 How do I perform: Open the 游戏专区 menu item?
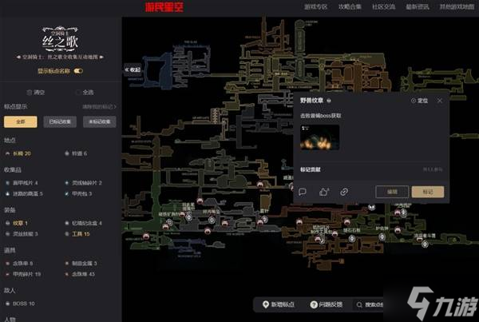315,6
